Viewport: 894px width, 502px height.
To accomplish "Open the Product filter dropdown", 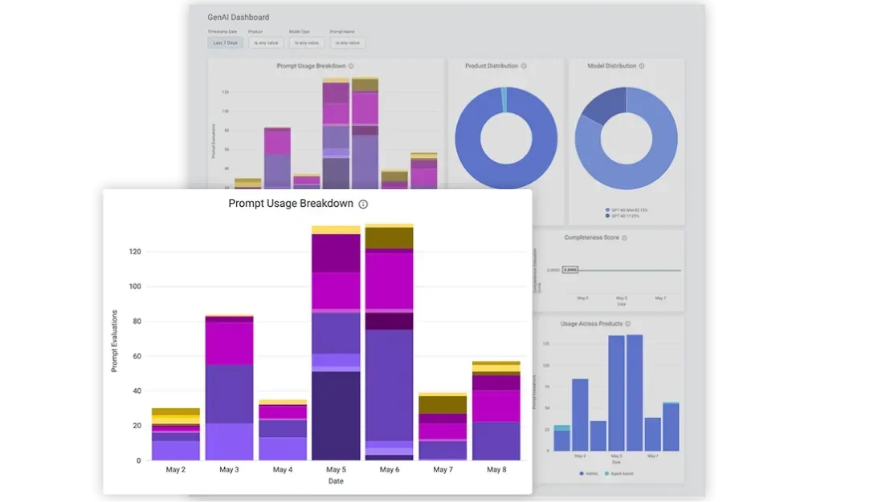I will click(x=265, y=43).
